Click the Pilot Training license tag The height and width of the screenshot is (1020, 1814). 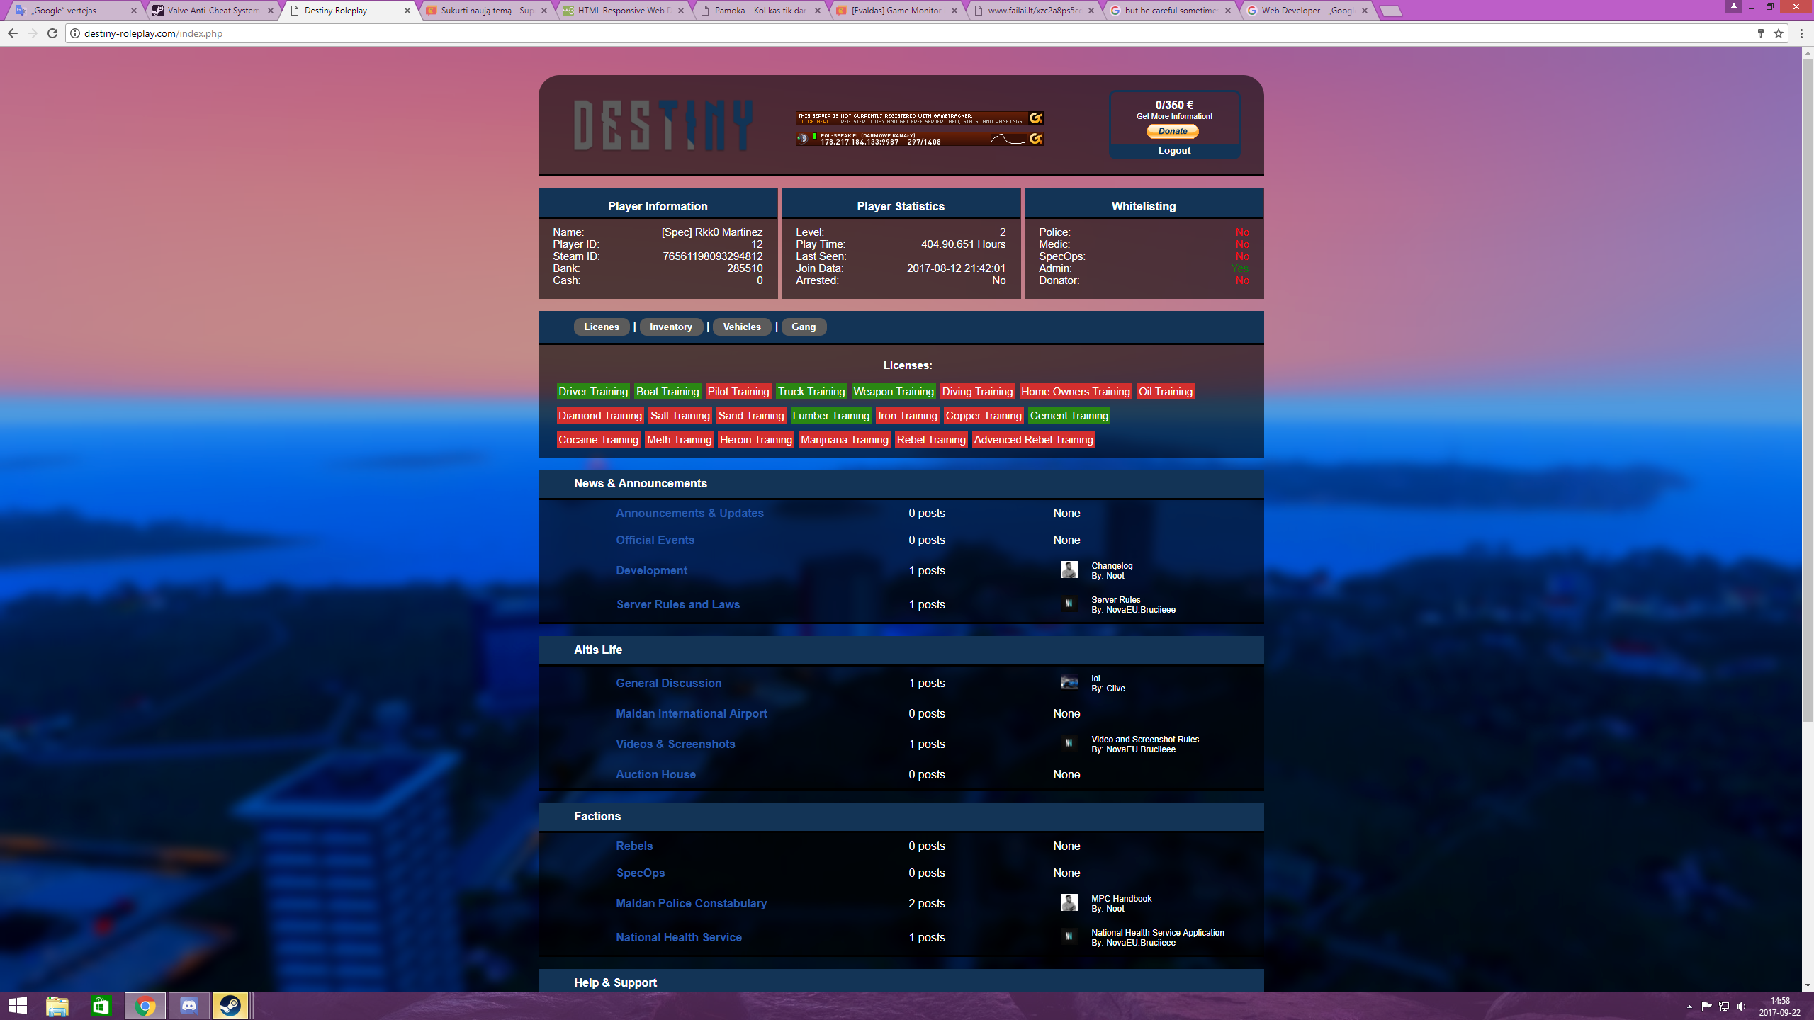pyautogui.click(x=738, y=392)
